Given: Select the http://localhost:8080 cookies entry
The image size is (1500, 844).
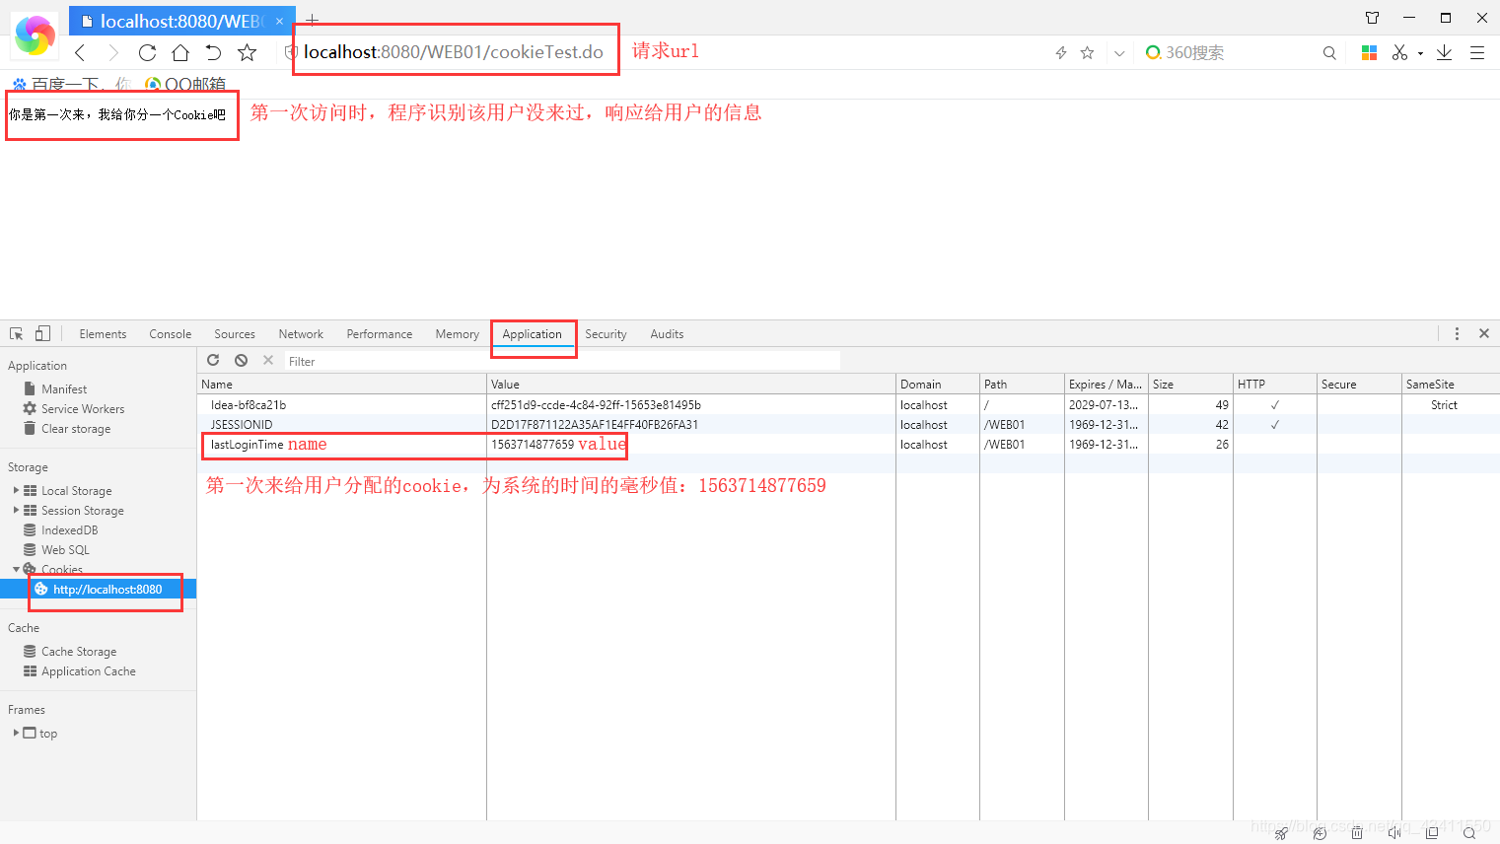Looking at the screenshot, I should click(107, 590).
